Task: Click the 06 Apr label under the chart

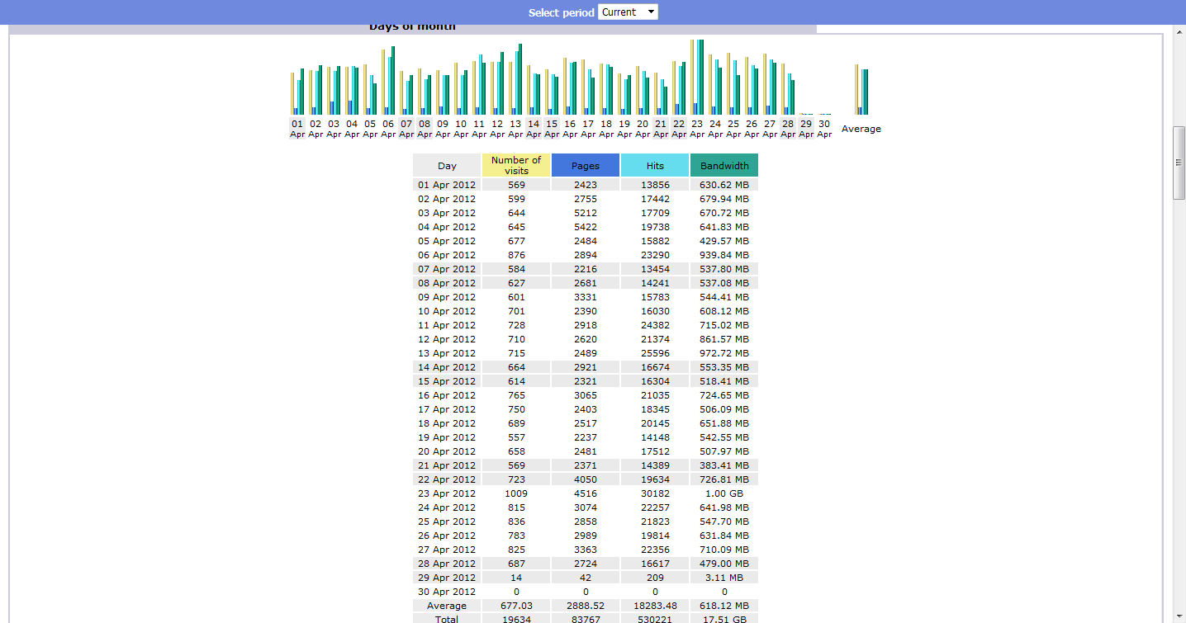Action: tap(388, 129)
